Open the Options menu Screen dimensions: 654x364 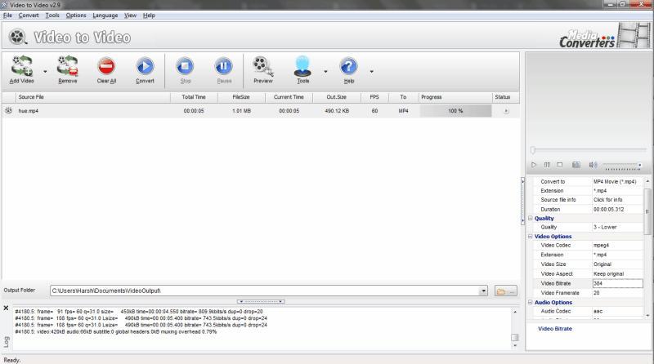pyautogui.click(x=76, y=16)
